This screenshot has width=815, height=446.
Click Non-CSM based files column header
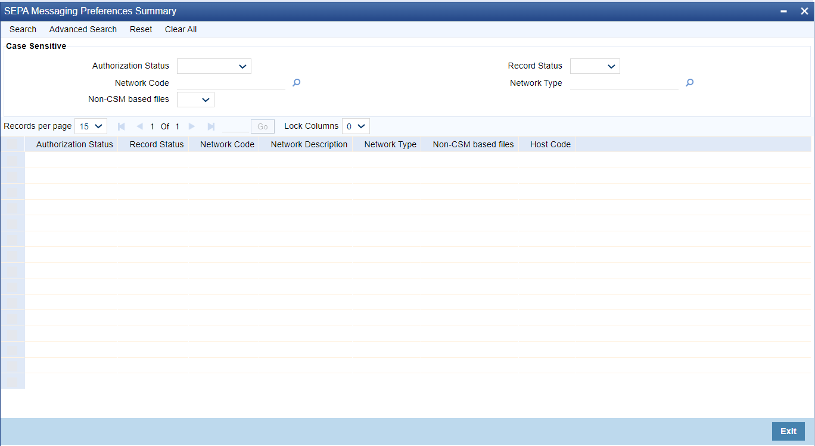click(473, 144)
